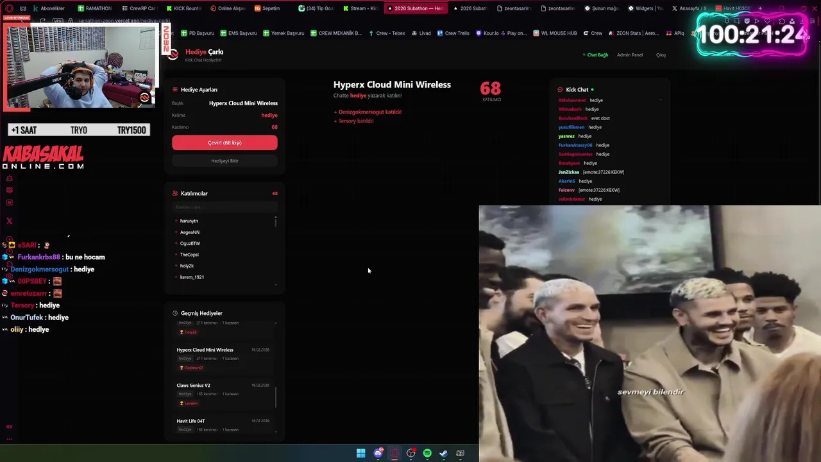The height and width of the screenshot is (462, 821).
Task: Switch to the Widgets browser tab
Action: (x=645, y=8)
